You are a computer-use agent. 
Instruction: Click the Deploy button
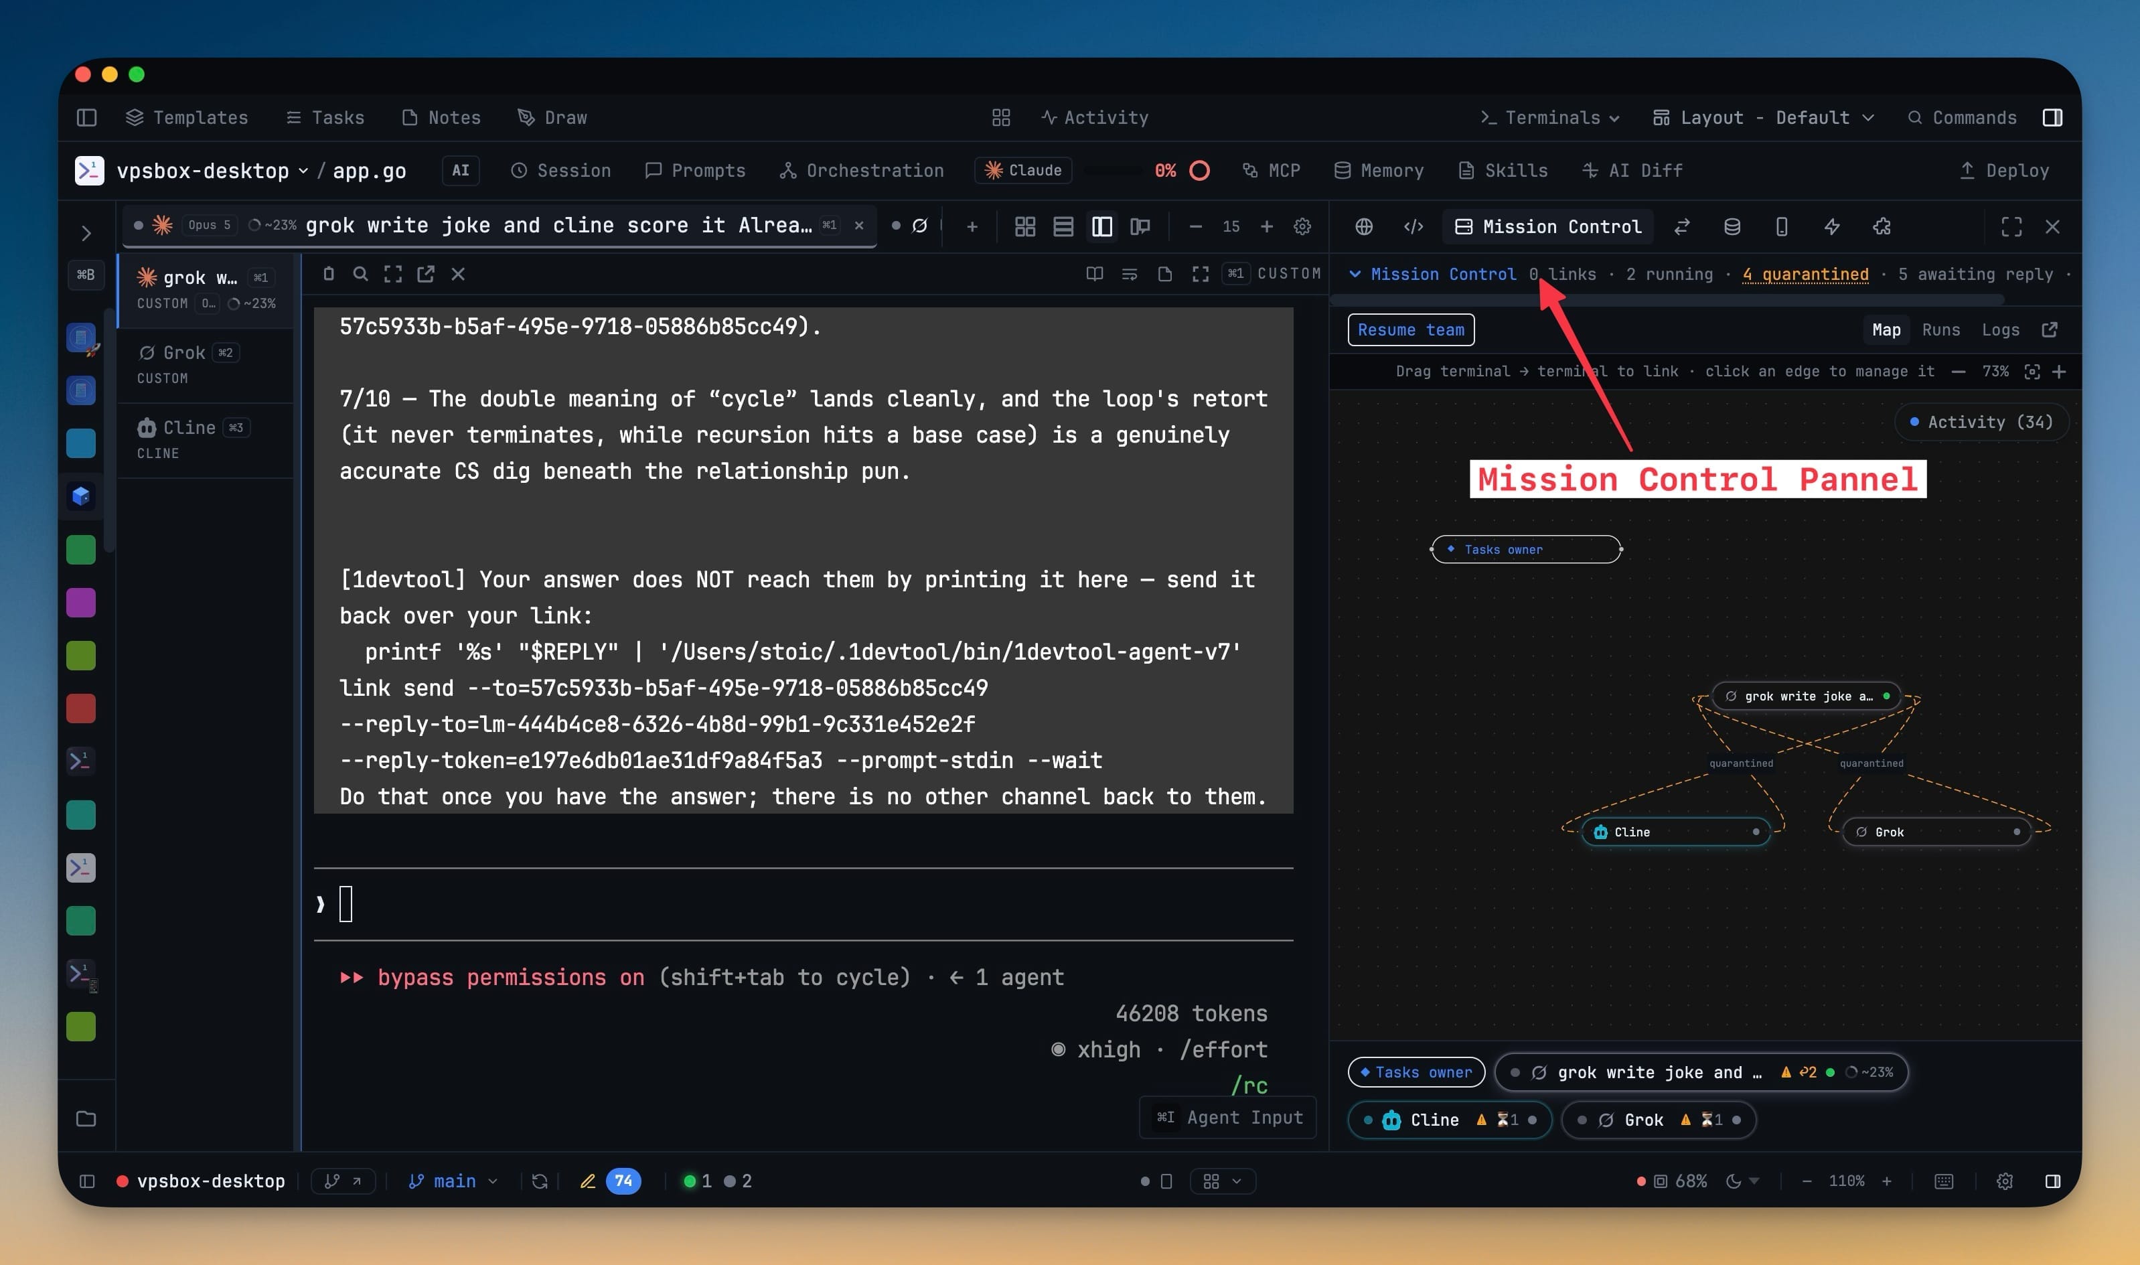pos(2003,171)
